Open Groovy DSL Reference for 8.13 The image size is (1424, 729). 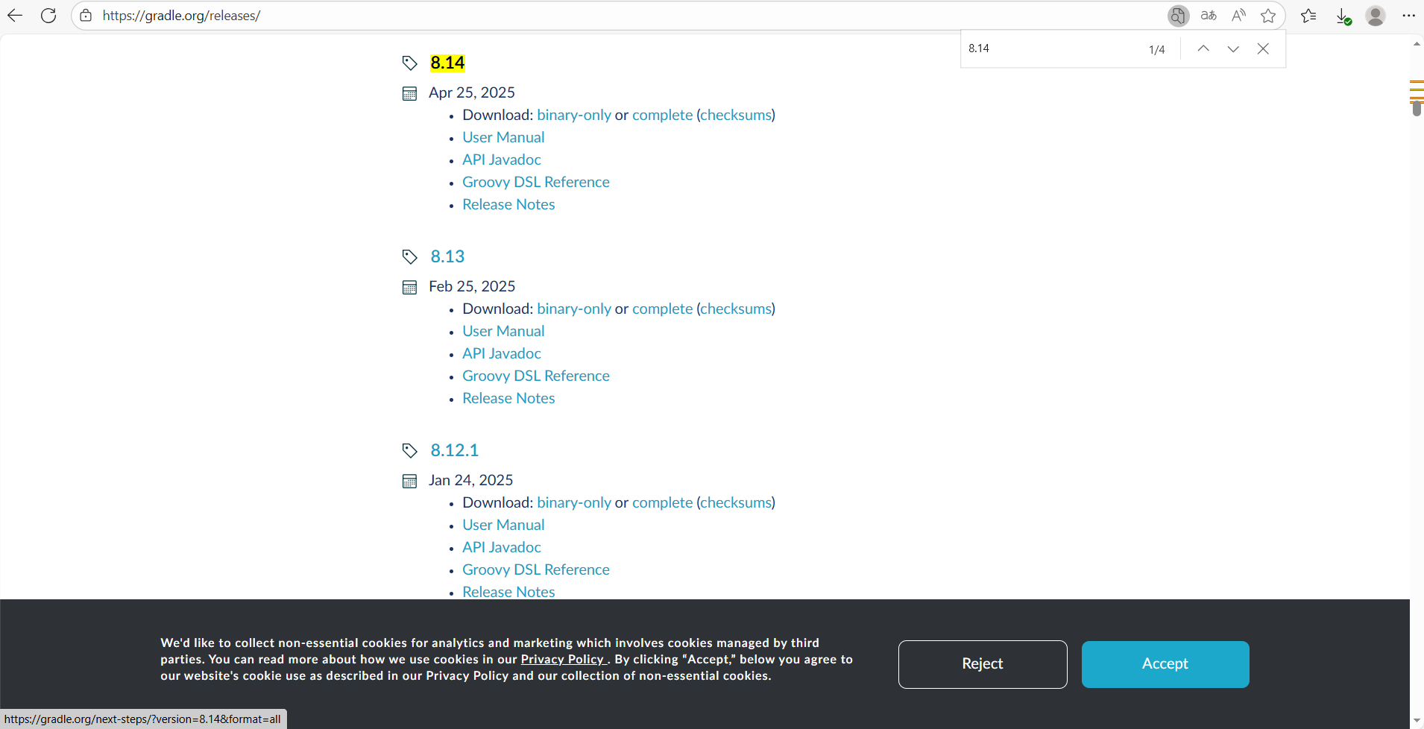536,376
